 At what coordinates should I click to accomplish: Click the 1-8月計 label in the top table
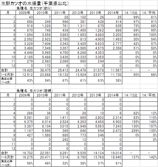click(7, 74)
